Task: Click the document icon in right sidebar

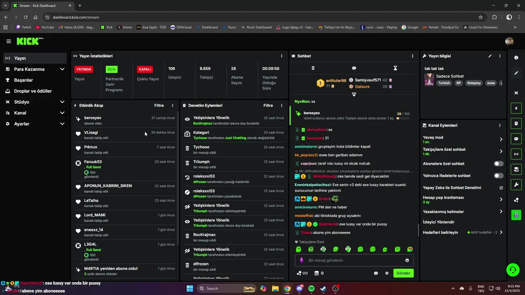Action: [516, 123]
